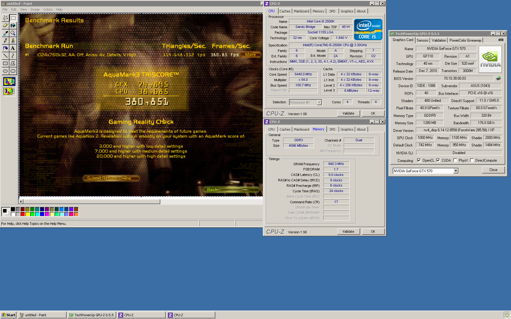Open the File menu in Paint
The height and width of the screenshot is (319, 511).
click(x=5, y=9)
